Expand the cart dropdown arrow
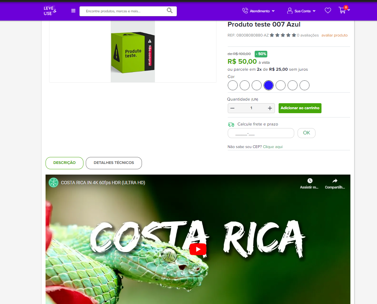The image size is (377, 304). 349,10
